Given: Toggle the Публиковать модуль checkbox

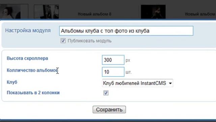Looking at the screenshot, I should pos(63,41).
